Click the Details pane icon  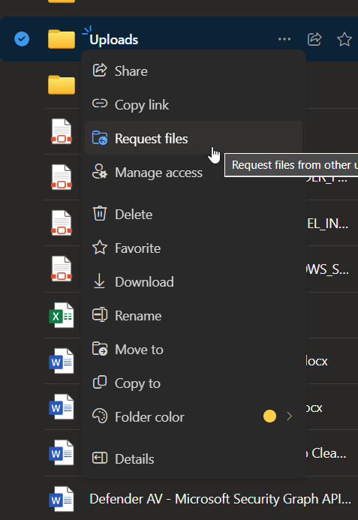tap(100, 458)
